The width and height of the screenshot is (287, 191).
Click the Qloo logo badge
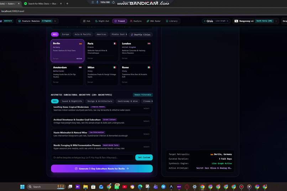coord(210,21)
